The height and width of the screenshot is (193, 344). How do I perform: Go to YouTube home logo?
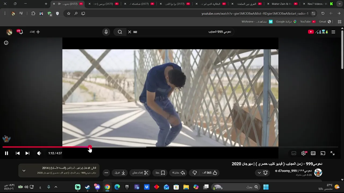click(x=318, y=32)
